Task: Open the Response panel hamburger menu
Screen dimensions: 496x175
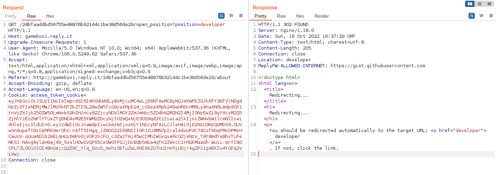Action: tap(491, 16)
